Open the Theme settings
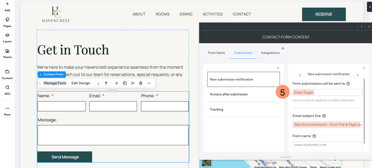 point(7,53)
